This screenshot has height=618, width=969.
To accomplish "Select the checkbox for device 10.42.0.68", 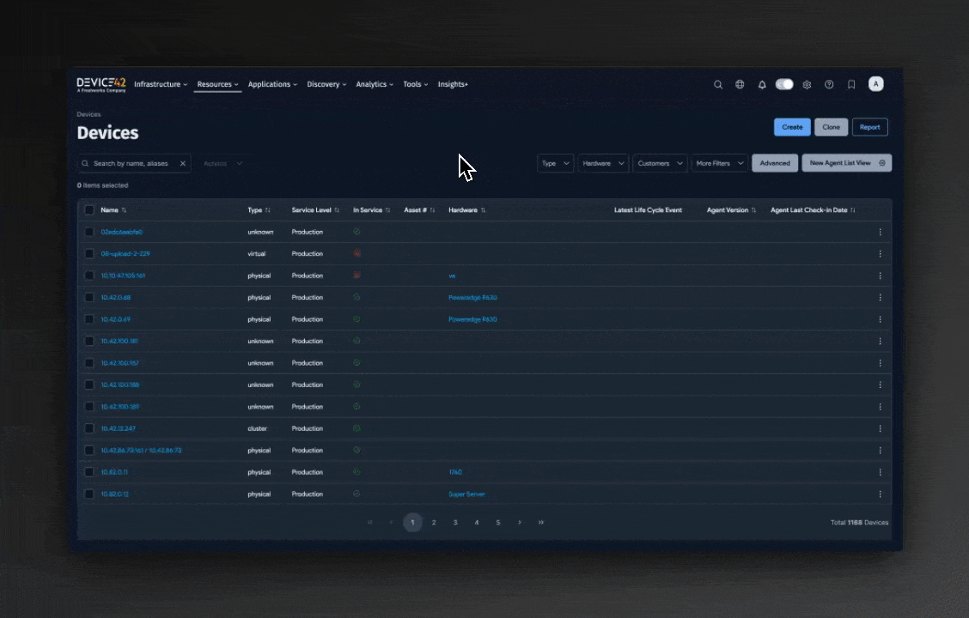I will pos(89,298).
